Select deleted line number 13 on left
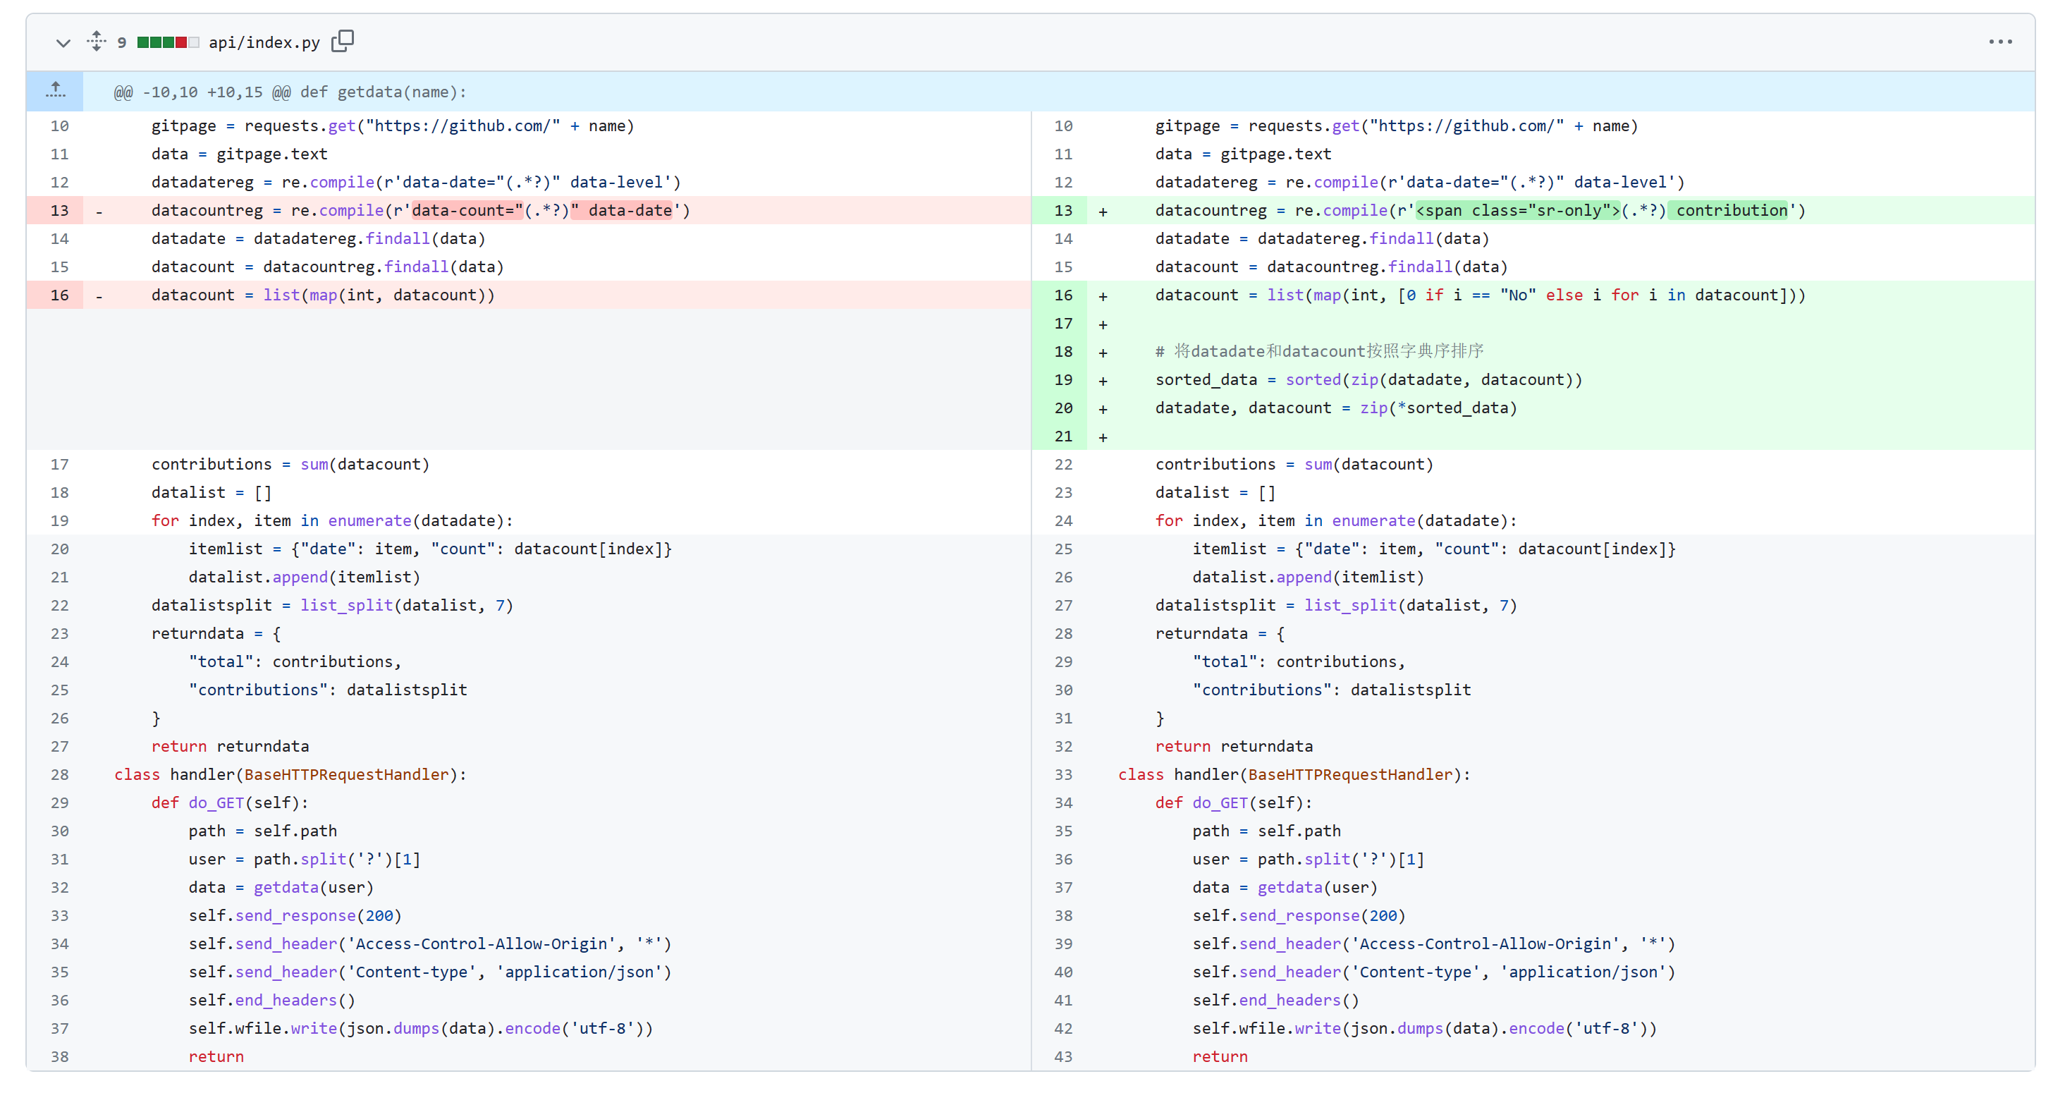Image resolution: width=2065 pixels, height=1093 pixels. pyautogui.click(x=59, y=210)
